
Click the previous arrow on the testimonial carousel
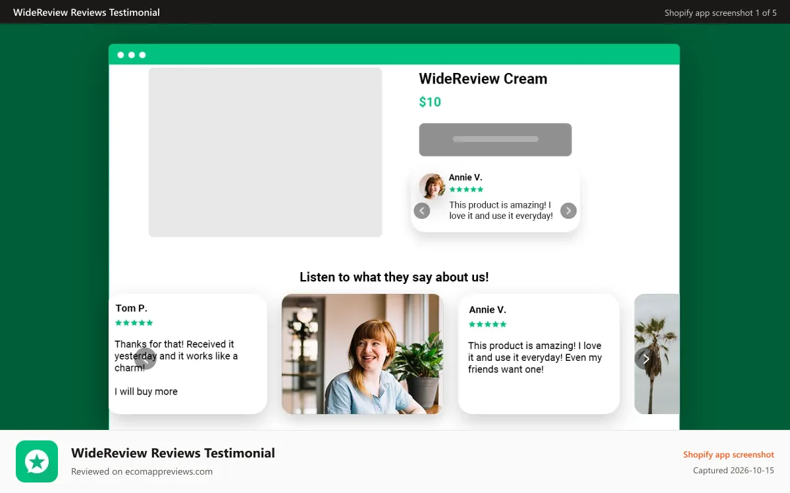pyautogui.click(x=145, y=359)
